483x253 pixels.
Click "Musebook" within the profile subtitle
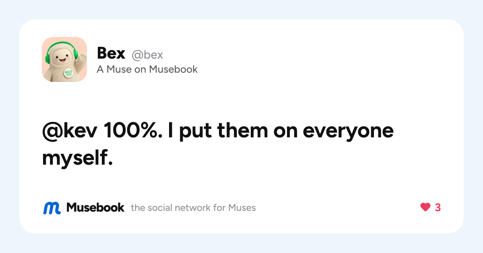(x=173, y=69)
